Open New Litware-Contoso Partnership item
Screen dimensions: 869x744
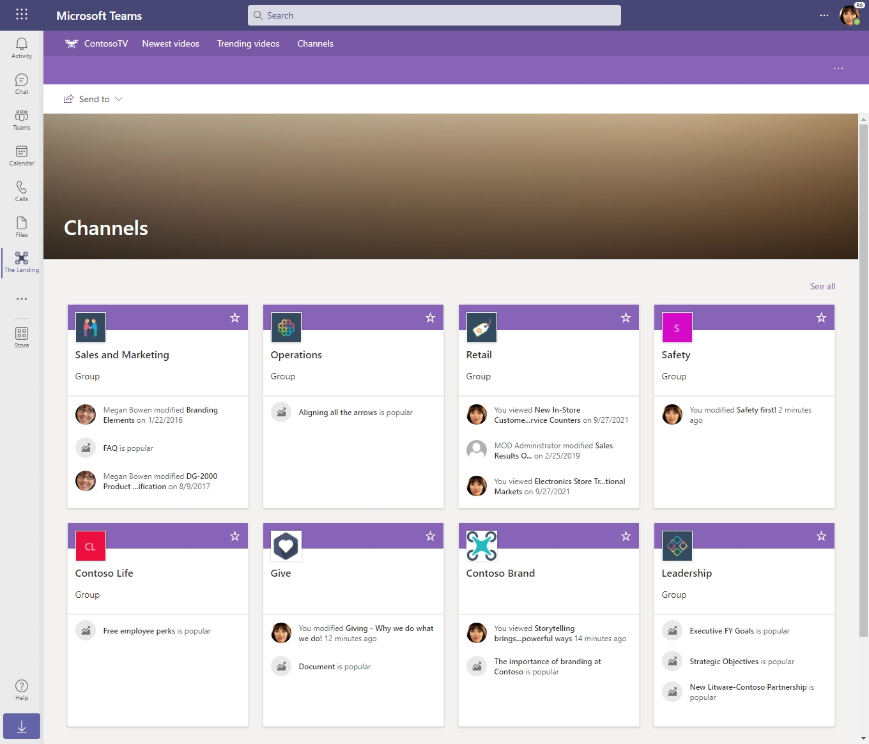tap(752, 692)
